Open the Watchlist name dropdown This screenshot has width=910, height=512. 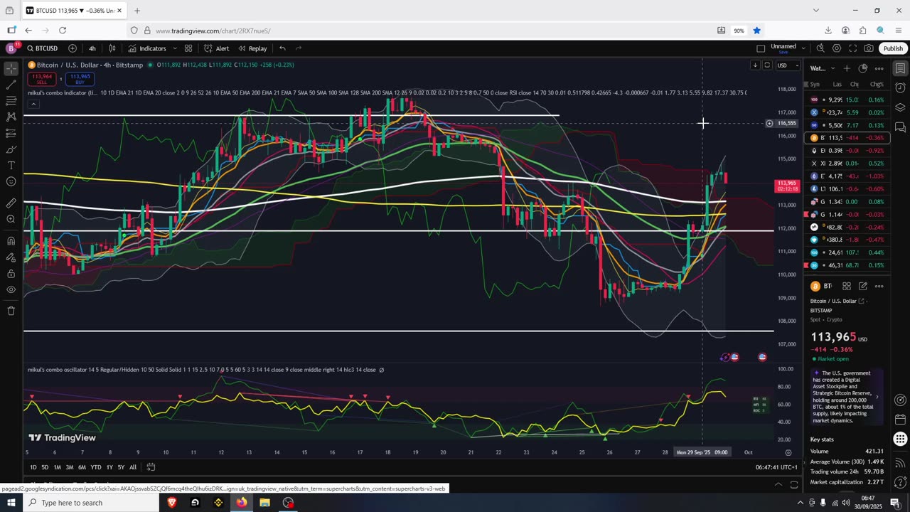[x=822, y=68]
